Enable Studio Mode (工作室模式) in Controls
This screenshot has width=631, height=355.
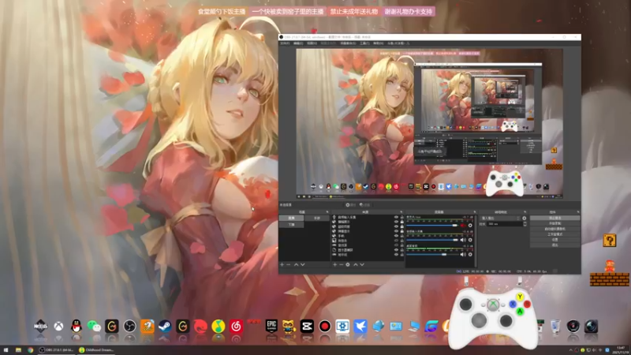(x=555, y=234)
